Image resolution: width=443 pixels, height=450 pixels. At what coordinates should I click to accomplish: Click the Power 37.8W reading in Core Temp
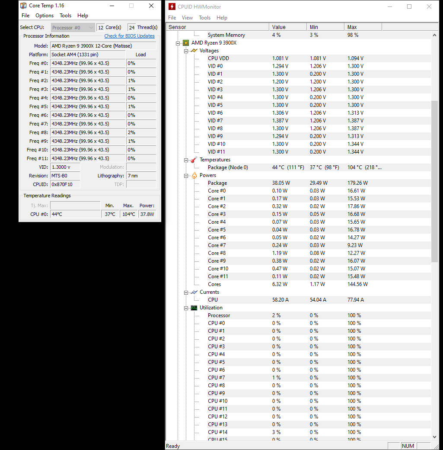click(147, 214)
